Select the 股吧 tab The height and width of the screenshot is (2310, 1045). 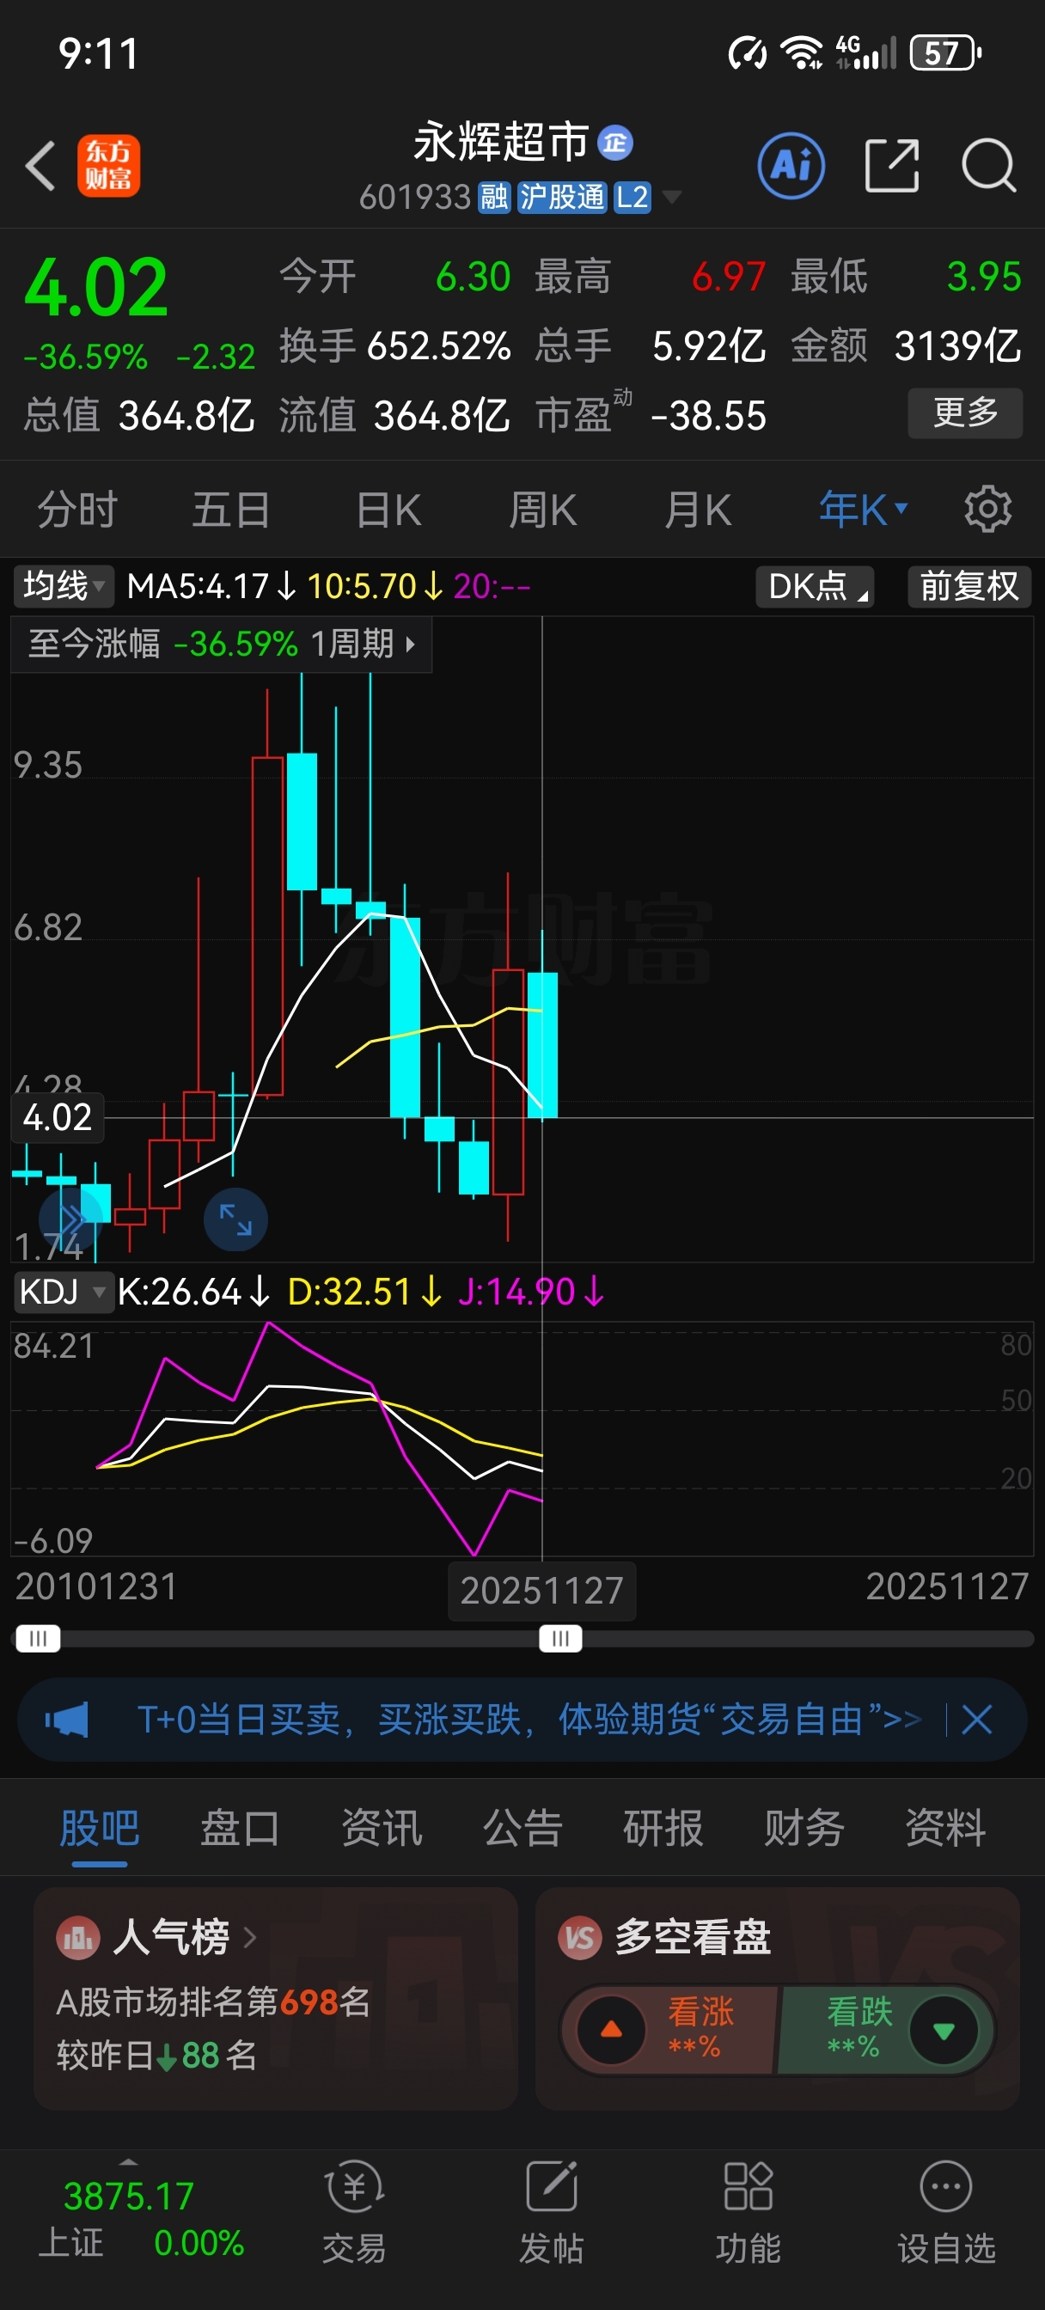(x=100, y=1828)
